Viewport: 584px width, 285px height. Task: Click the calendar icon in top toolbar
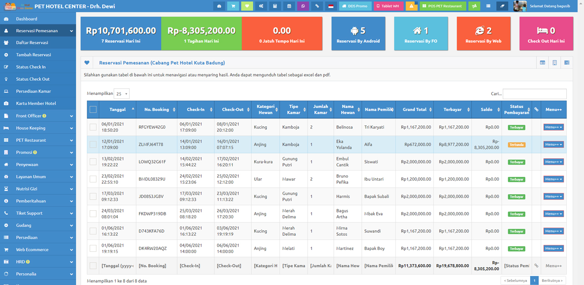[289, 6]
